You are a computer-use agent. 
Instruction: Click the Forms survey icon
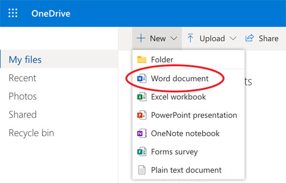(142, 152)
